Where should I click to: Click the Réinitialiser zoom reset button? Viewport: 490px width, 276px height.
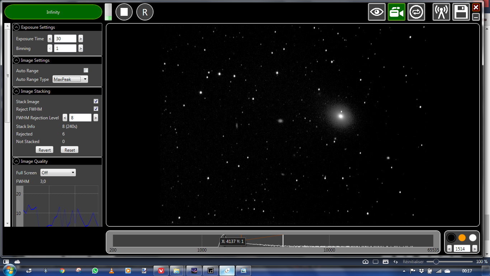coord(413,262)
